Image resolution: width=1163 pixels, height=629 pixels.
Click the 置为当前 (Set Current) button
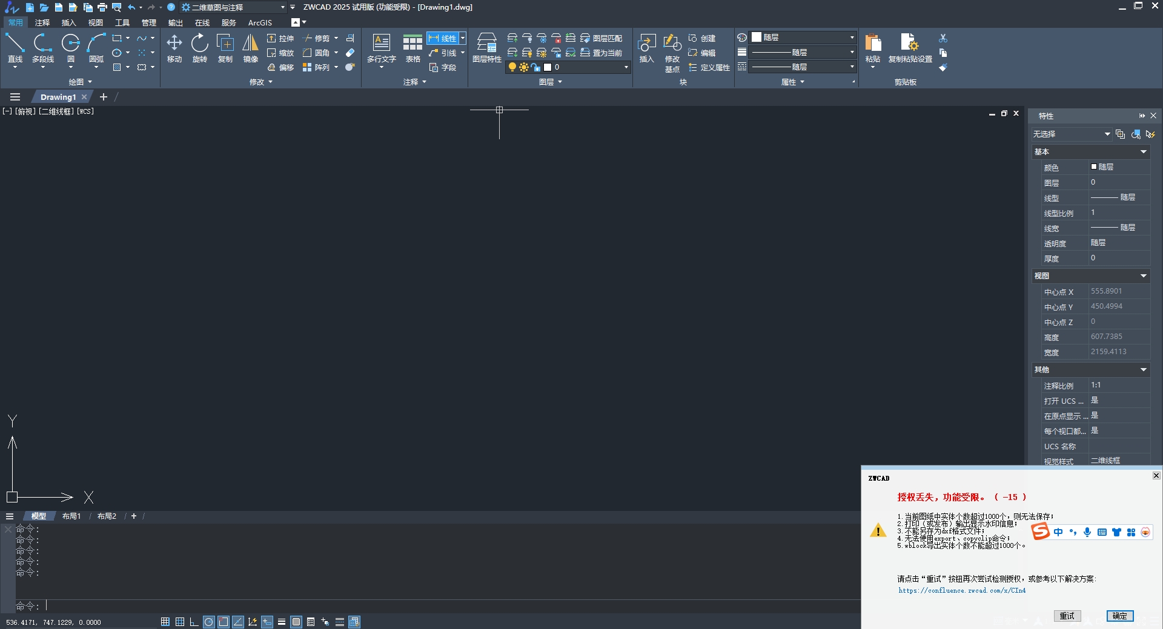pos(601,53)
